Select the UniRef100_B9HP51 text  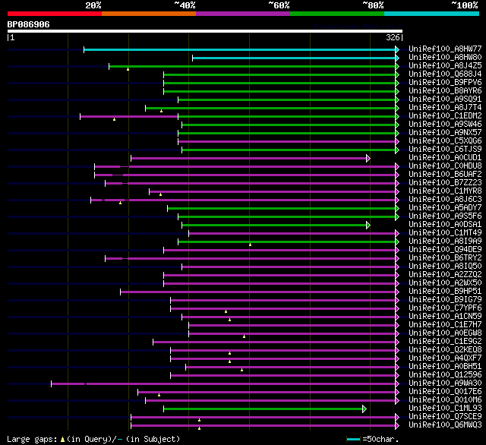click(445, 292)
